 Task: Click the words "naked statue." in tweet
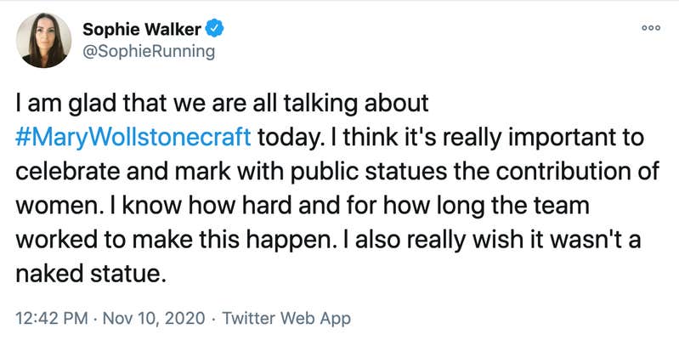(91, 273)
